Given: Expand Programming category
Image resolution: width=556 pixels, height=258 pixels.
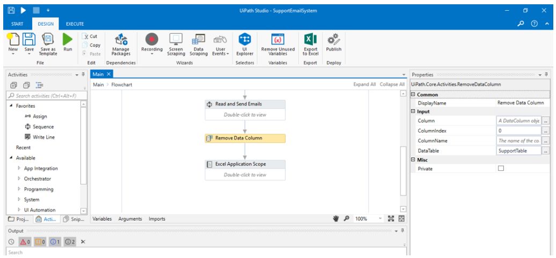Looking at the screenshot, I should (19, 189).
